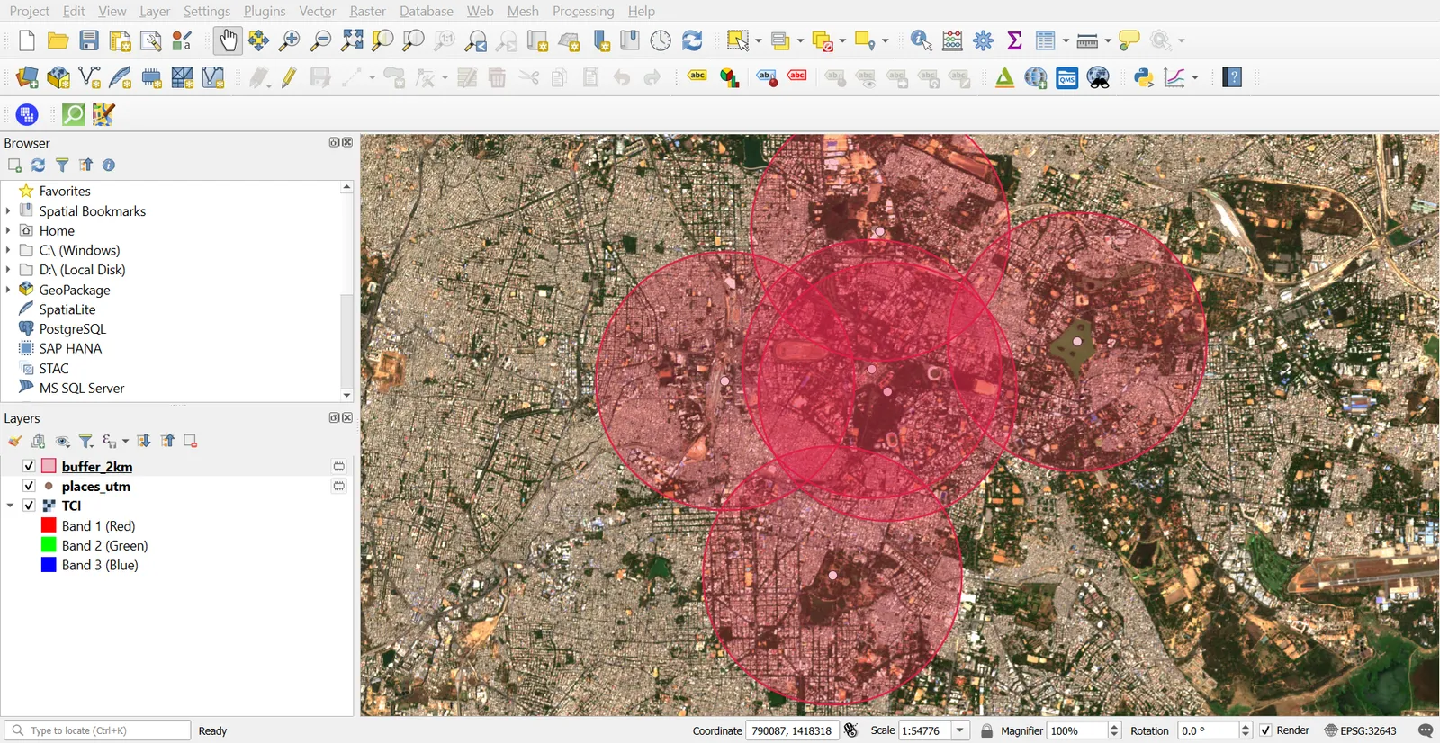The image size is (1440, 743).
Task: Click the Zoom In magnifier tool
Action: click(x=289, y=40)
